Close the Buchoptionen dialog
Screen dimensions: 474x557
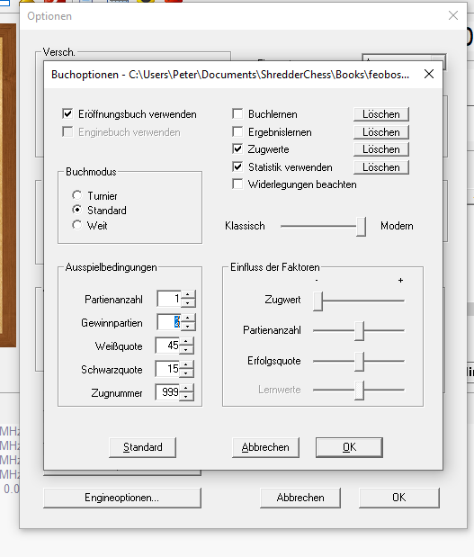click(x=429, y=74)
